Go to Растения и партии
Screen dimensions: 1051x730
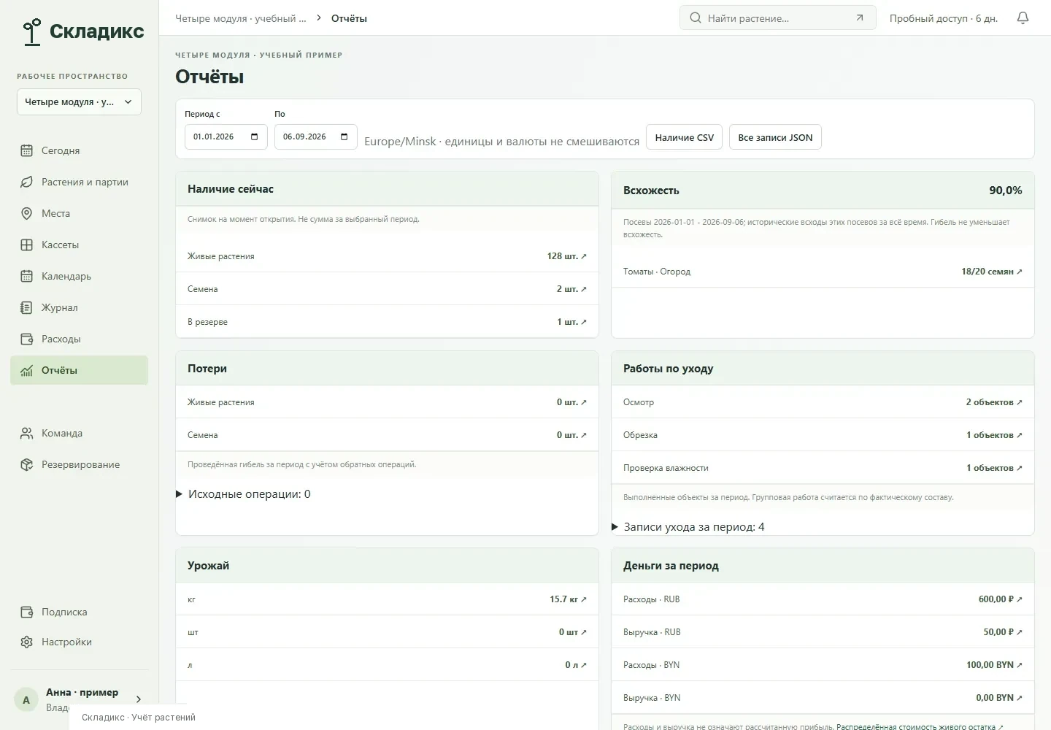click(x=79, y=182)
